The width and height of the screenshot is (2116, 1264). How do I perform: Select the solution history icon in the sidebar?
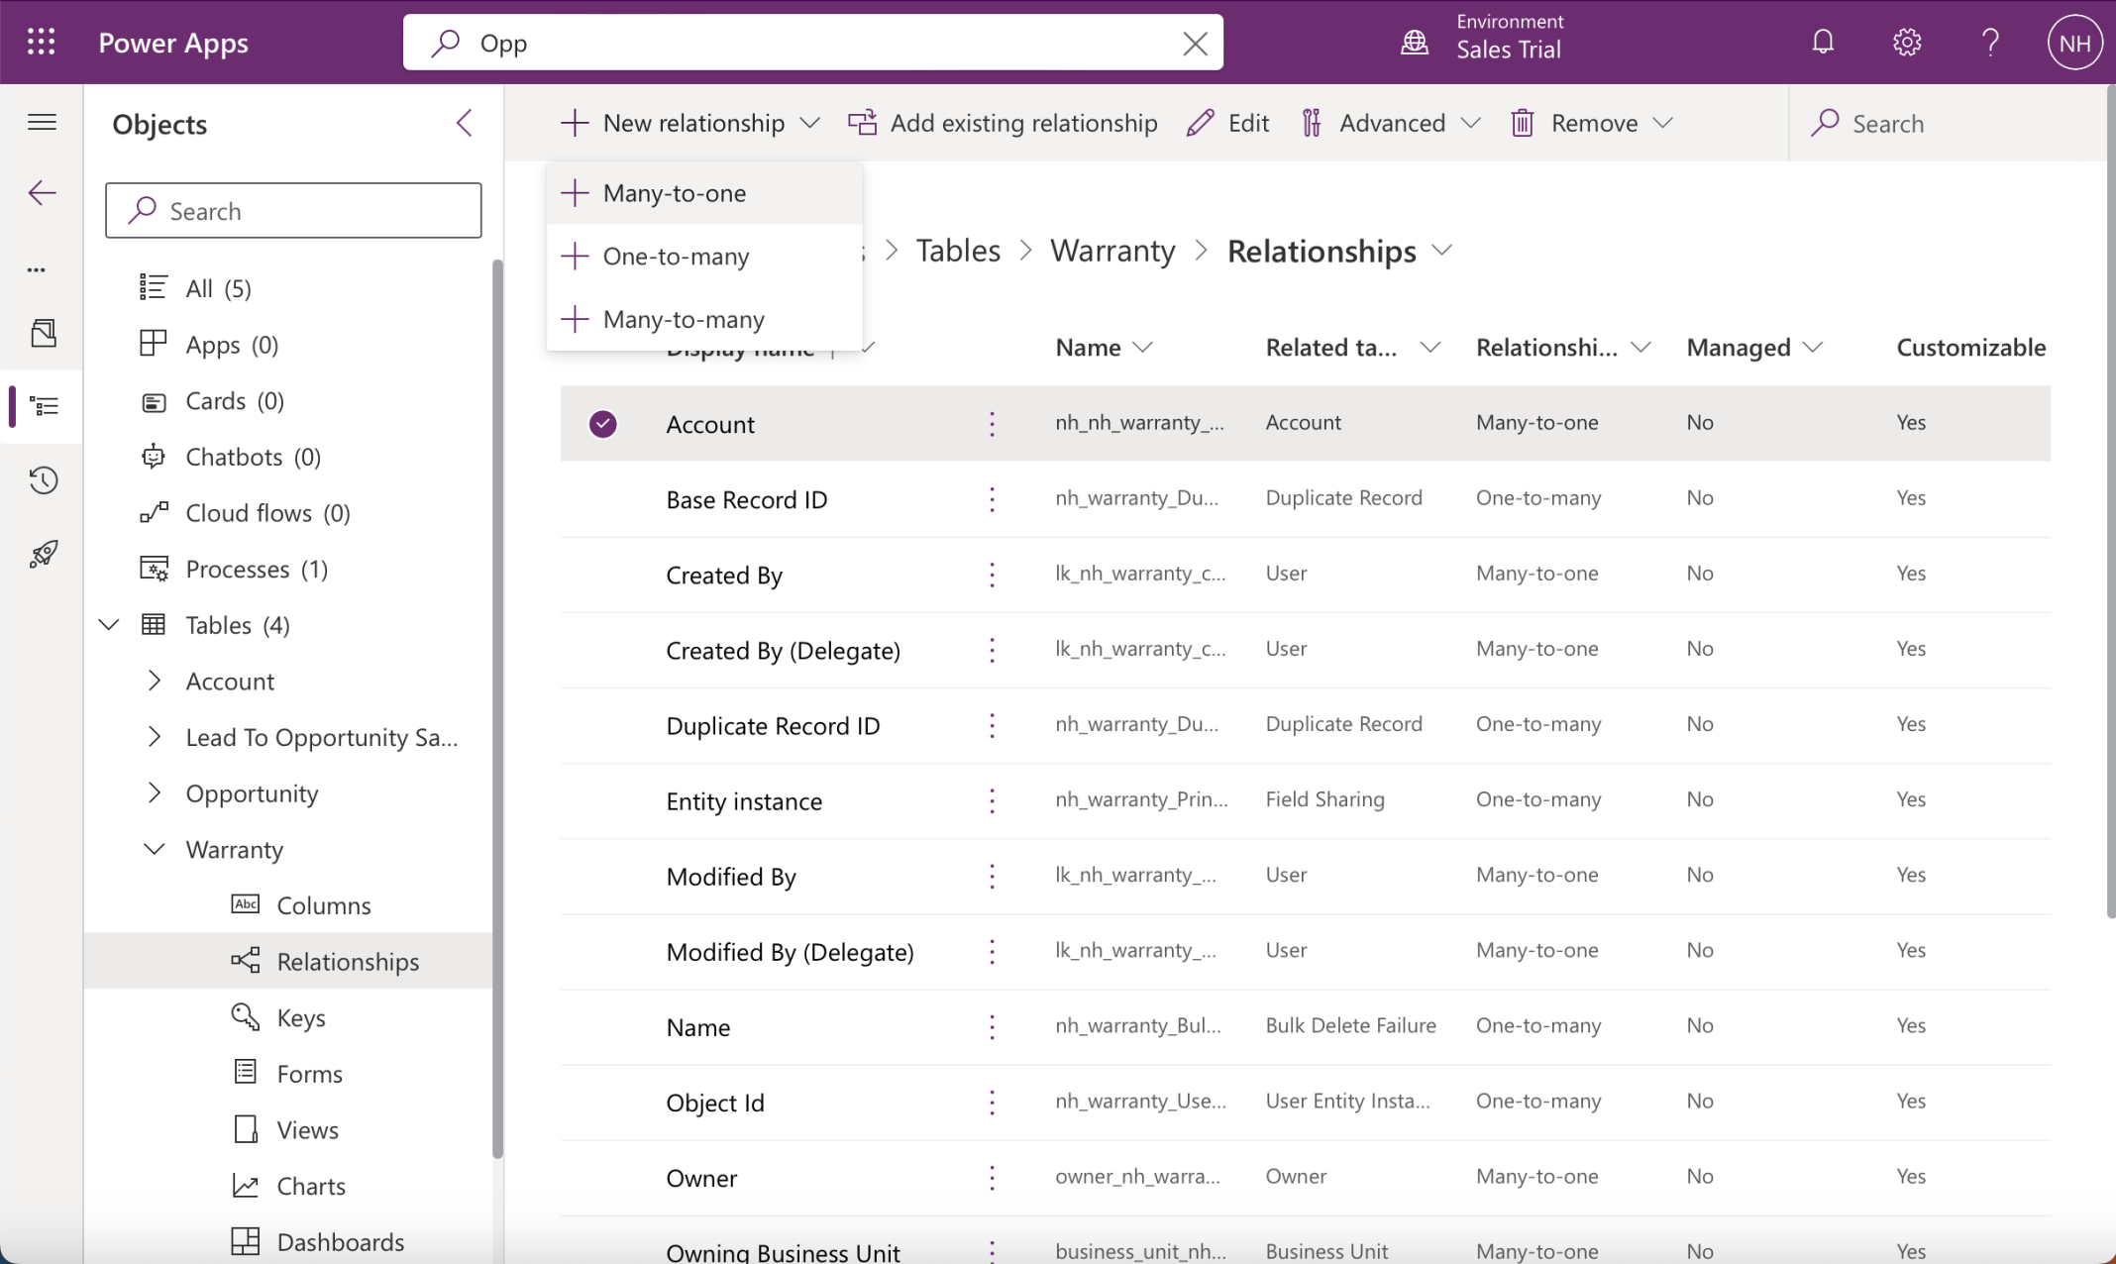[42, 480]
